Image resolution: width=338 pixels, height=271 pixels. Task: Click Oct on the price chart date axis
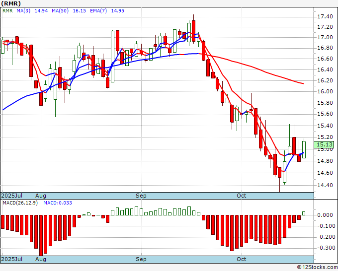[241, 196]
